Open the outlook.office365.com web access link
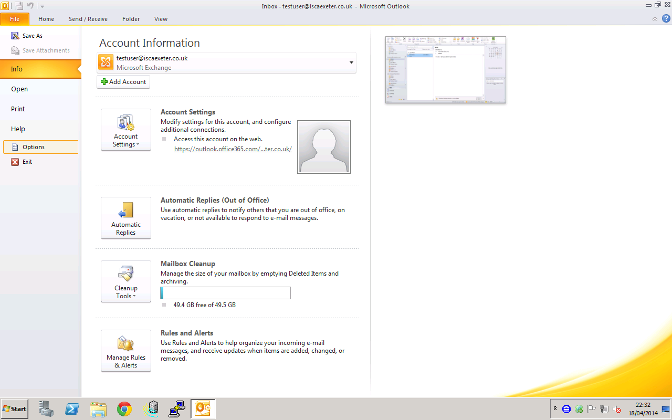672x420 pixels. tap(233, 149)
